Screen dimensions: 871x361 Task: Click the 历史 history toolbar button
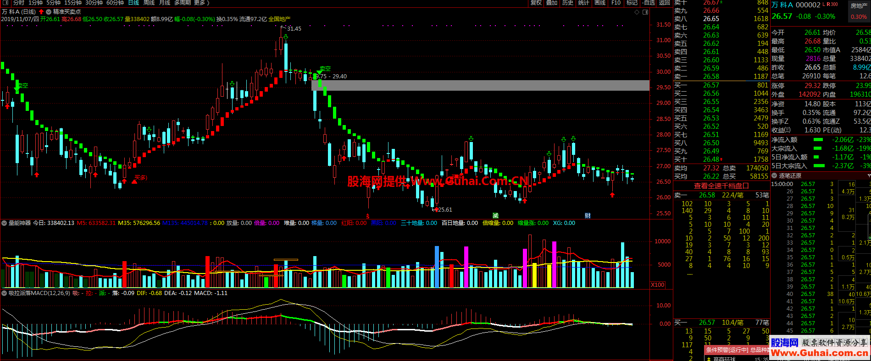[x=568, y=3]
